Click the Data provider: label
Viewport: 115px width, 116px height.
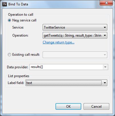(x=17, y=67)
